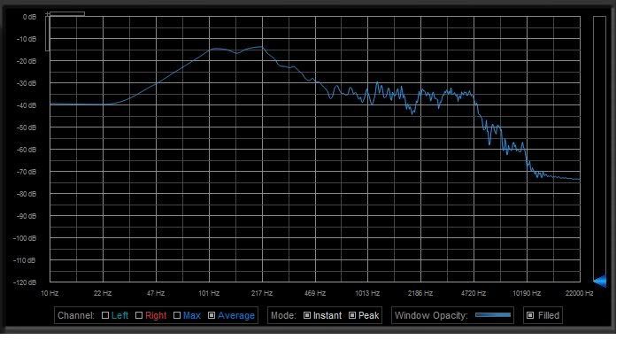Viewport: 624px width, 340px height.
Task: Click the '10 Hz' frequency label
Action: pyautogui.click(x=50, y=293)
